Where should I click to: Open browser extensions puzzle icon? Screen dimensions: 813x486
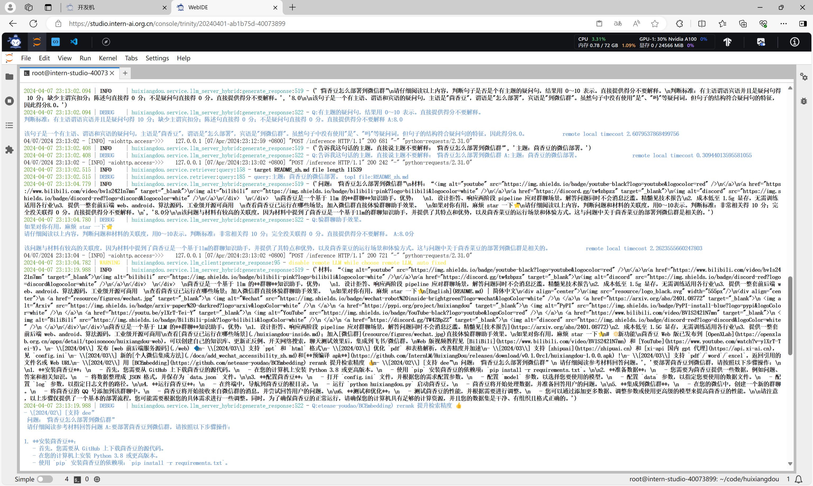point(680,24)
